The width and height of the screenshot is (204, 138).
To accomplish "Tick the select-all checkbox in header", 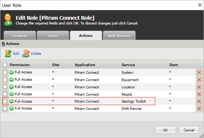I will (5, 65).
